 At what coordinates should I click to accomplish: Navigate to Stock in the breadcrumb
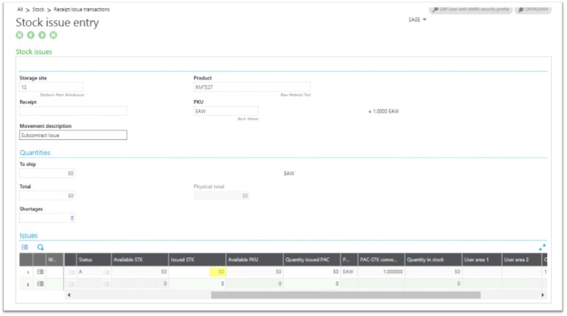point(38,10)
